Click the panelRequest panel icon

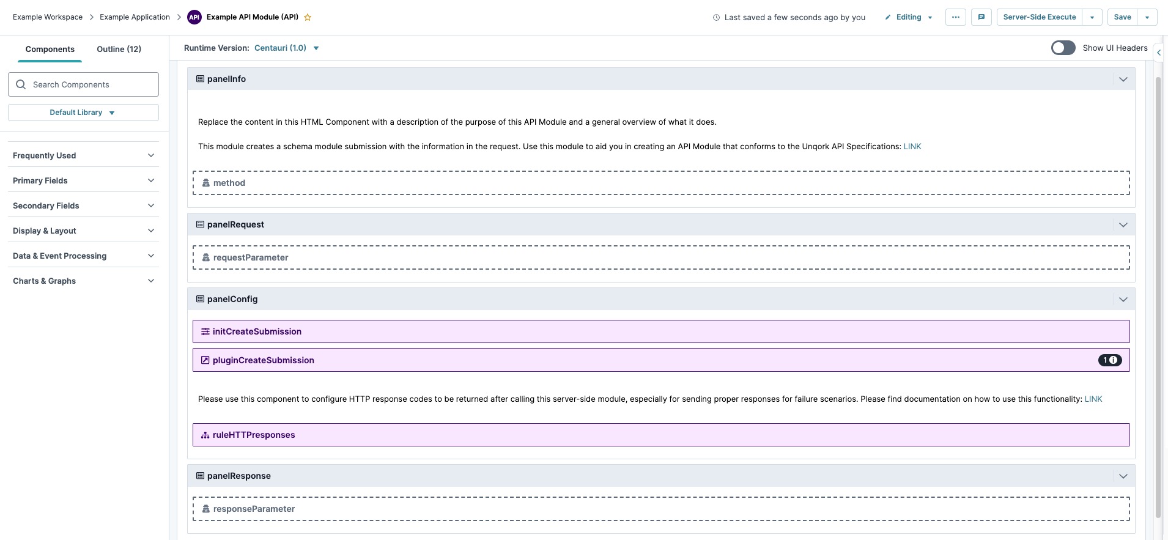(x=200, y=224)
